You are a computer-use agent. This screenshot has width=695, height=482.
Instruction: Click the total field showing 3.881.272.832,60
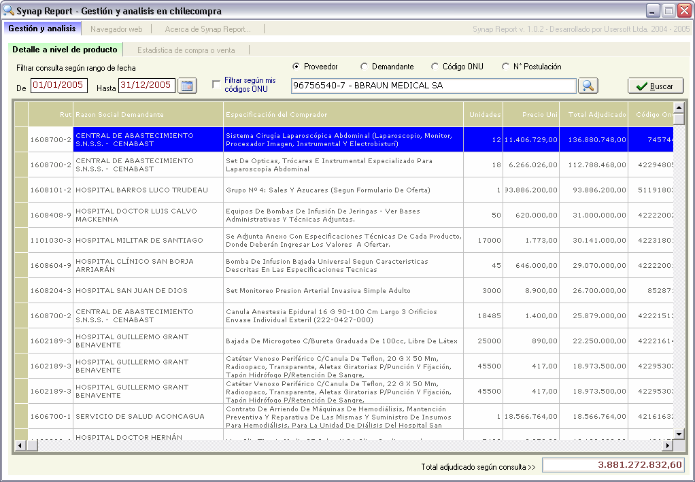point(613,465)
